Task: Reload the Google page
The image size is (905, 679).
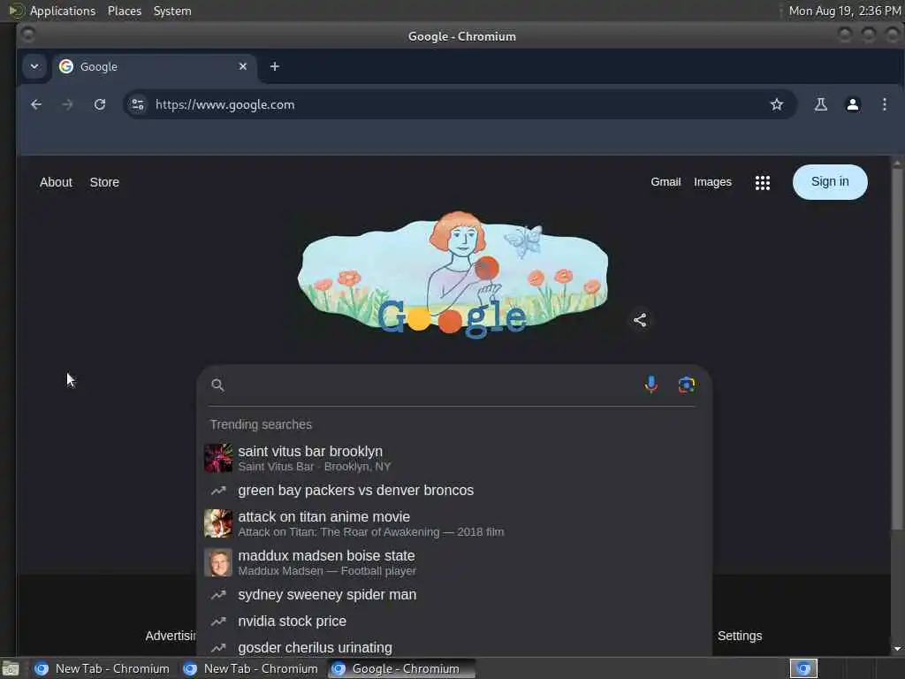Action: (x=100, y=104)
